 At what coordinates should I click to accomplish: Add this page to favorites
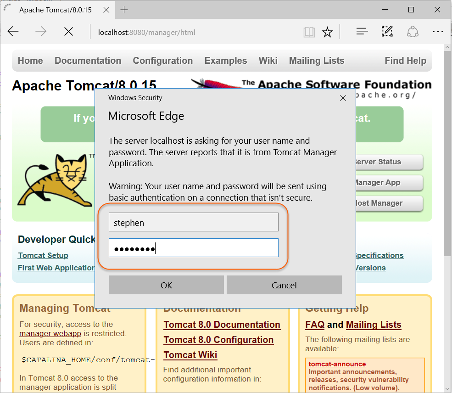coord(327,31)
